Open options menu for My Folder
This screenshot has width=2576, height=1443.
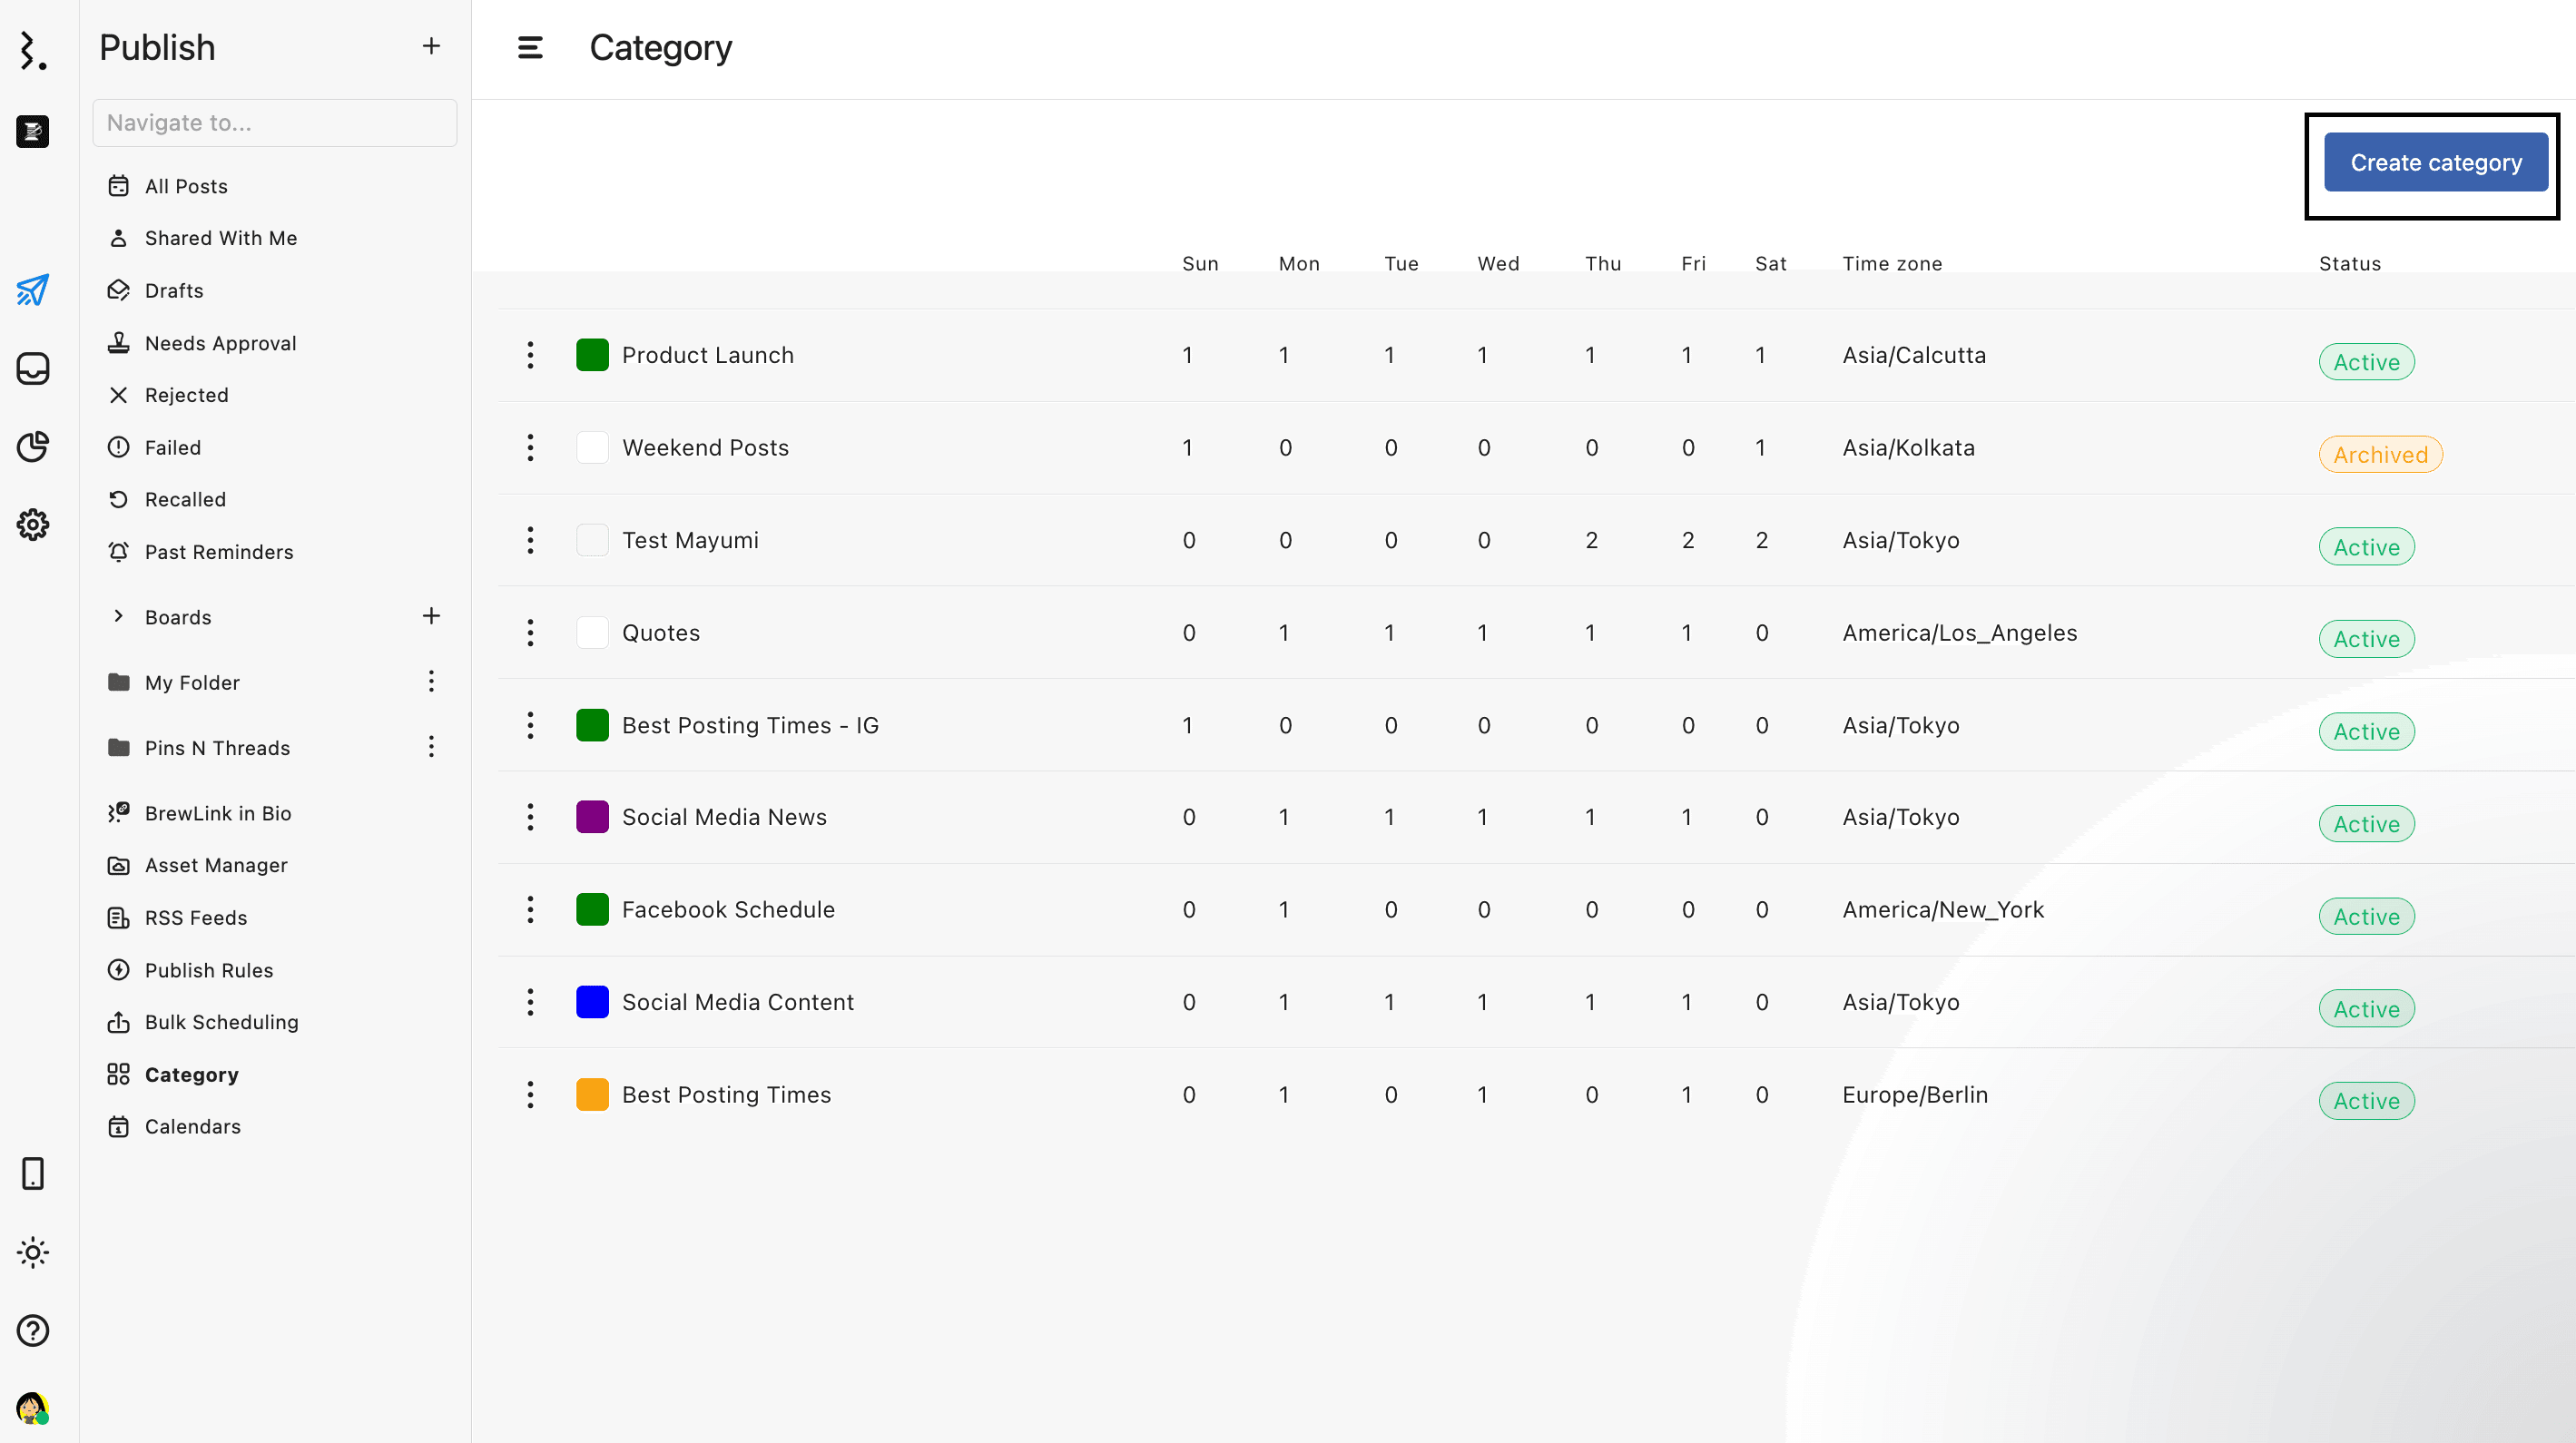point(431,682)
